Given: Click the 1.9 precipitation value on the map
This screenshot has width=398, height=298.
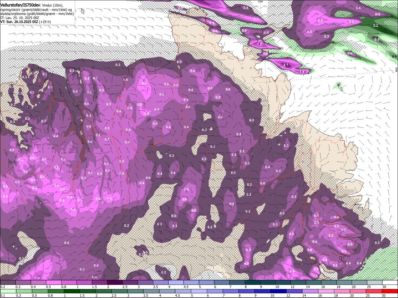Looking at the screenshot, I should (302, 72).
